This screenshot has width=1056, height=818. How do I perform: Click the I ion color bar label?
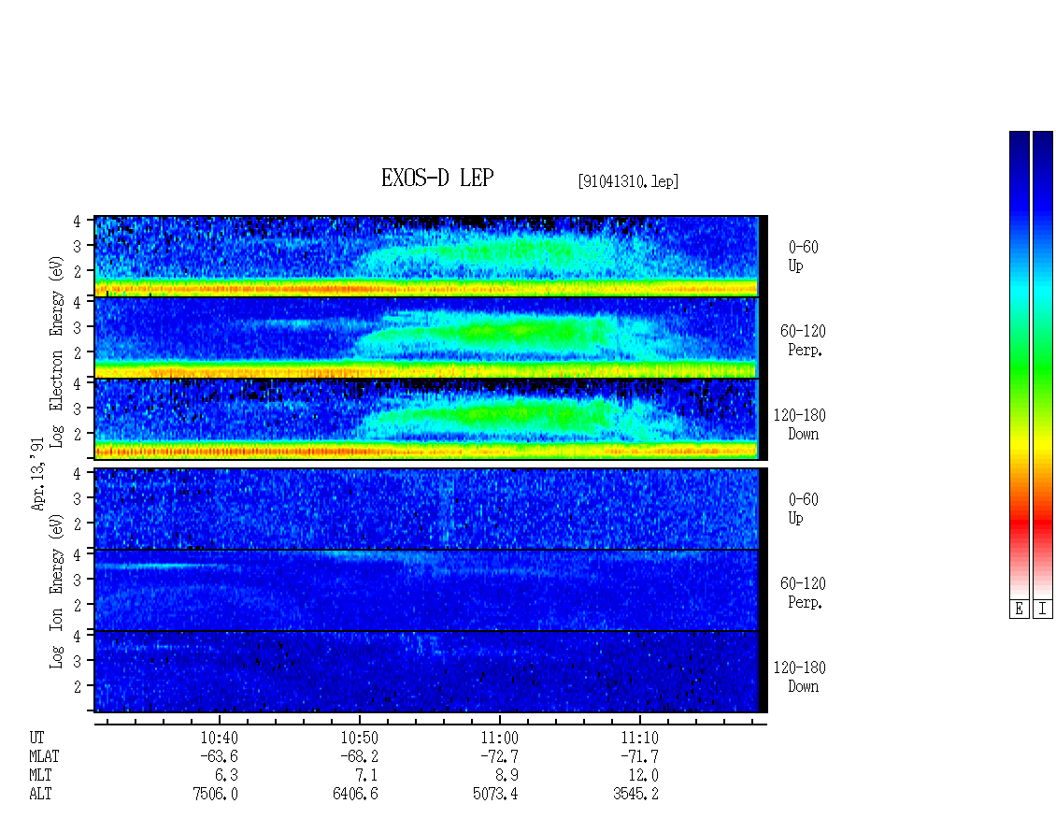(x=1043, y=610)
